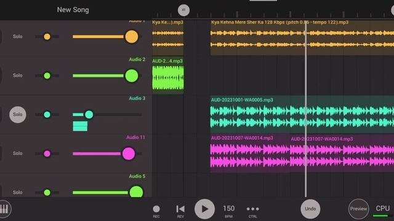Click the Audio 3 volume slider handle
The height and width of the screenshot is (221, 394).
tap(89, 115)
